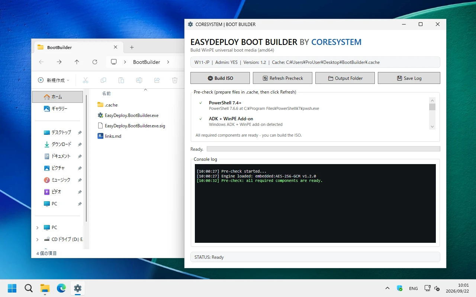Sort files by 名前 column header
This screenshot has height=297, width=476.
pyautogui.click(x=107, y=94)
